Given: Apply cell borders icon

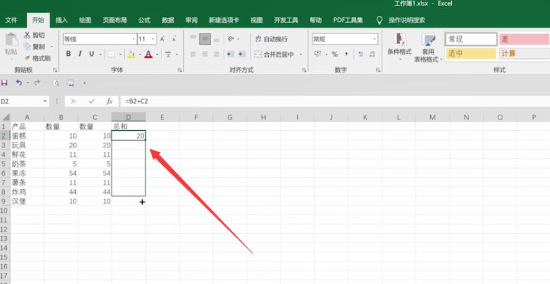Looking at the screenshot, I should click(111, 55).
